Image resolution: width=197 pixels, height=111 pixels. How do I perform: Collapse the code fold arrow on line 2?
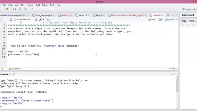6,26
